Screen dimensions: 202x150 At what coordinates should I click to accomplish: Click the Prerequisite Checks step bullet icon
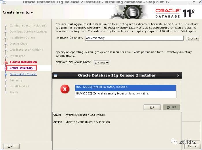tap(6, 74)
